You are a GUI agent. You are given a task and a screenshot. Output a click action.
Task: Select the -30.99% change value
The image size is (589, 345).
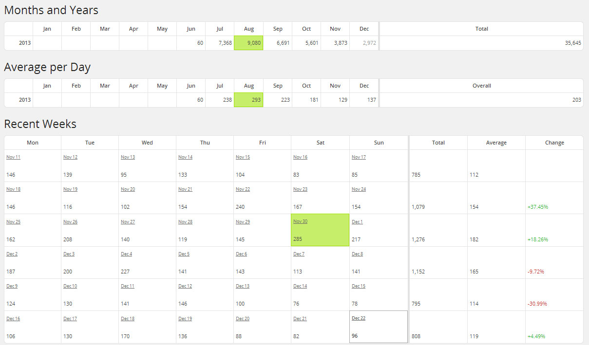(537, 304)
